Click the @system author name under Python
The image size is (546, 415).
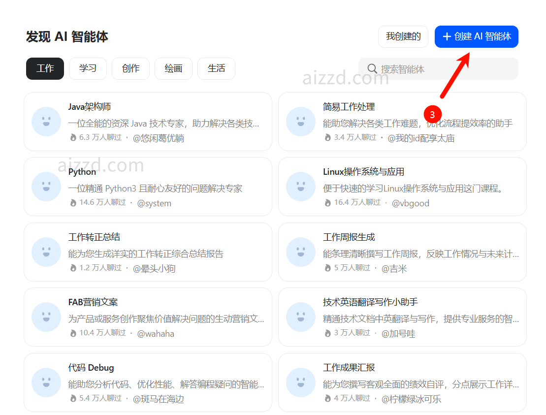click(x=154, y=203)
